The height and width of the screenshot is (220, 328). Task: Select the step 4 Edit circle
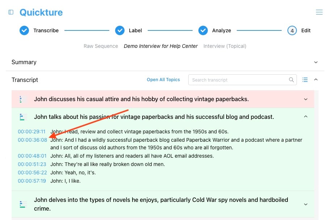click(292, 30)
